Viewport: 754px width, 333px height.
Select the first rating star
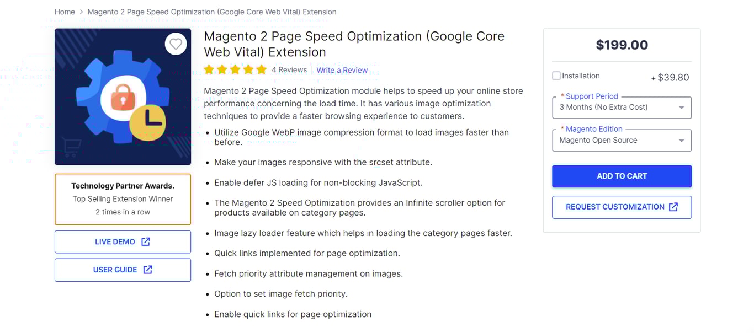pos(209,69)
